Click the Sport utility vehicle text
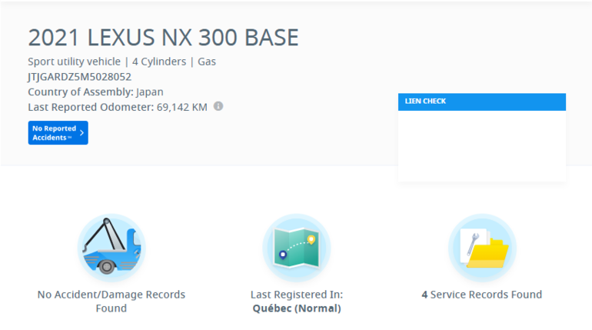 (73, 62)
